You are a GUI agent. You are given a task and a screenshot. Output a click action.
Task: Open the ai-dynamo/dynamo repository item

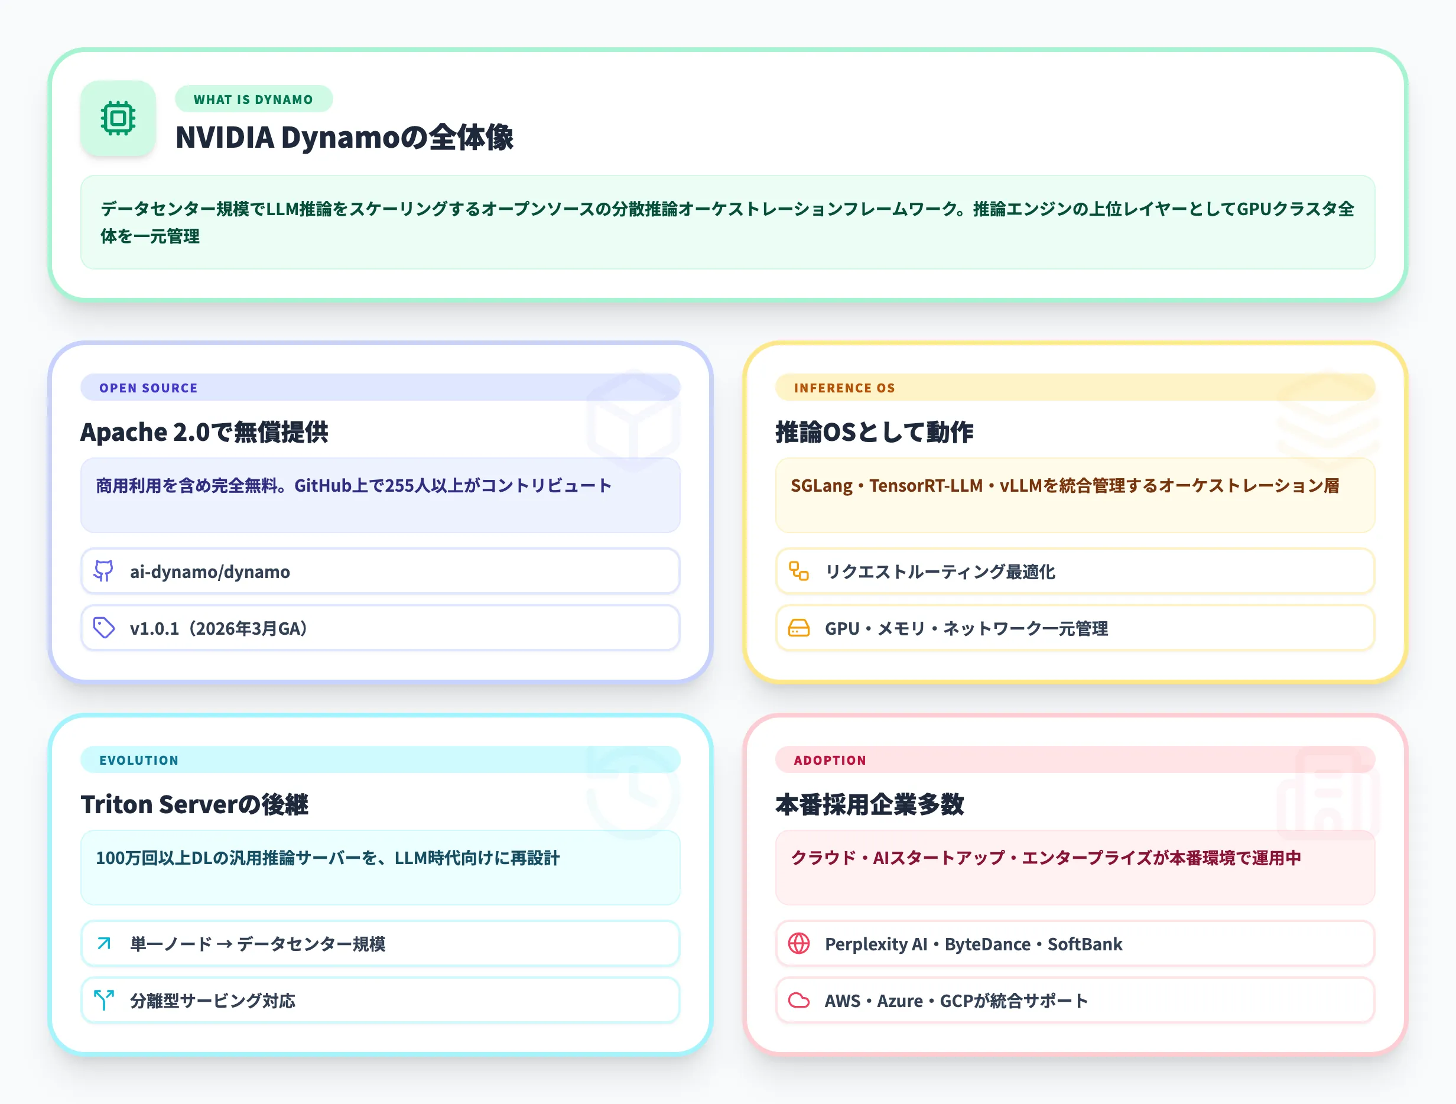[380, 571]
